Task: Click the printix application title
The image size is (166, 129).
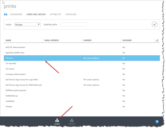Action: 10,6
